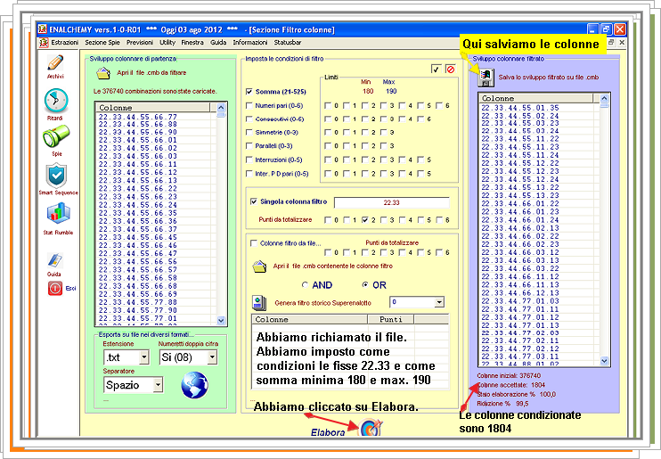The width and height of the screenshot is (661, 459).
Task: Open the Guida help icon in sidebar
Action: (55, 260)
